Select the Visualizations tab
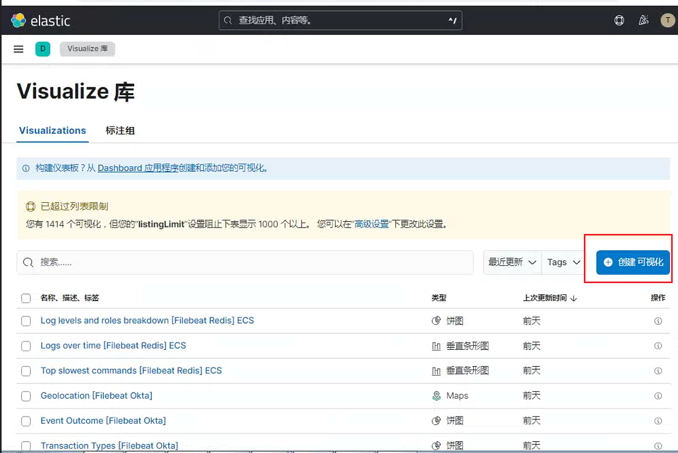The height and width of the screenshot is (453, 678). click(52, 131)
